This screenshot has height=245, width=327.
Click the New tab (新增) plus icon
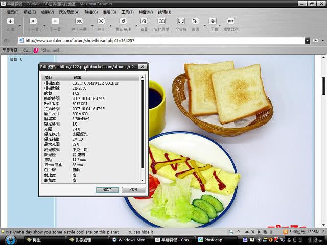[x=11, y=22]
